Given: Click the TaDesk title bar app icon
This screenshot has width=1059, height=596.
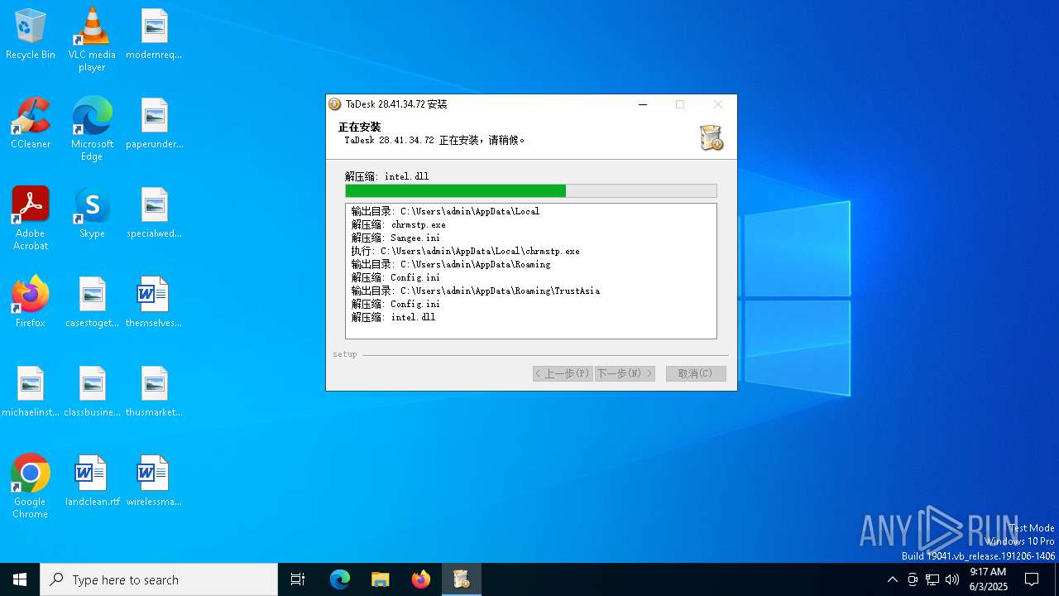Looking at the screenshot, I should (x=335, y=104).
